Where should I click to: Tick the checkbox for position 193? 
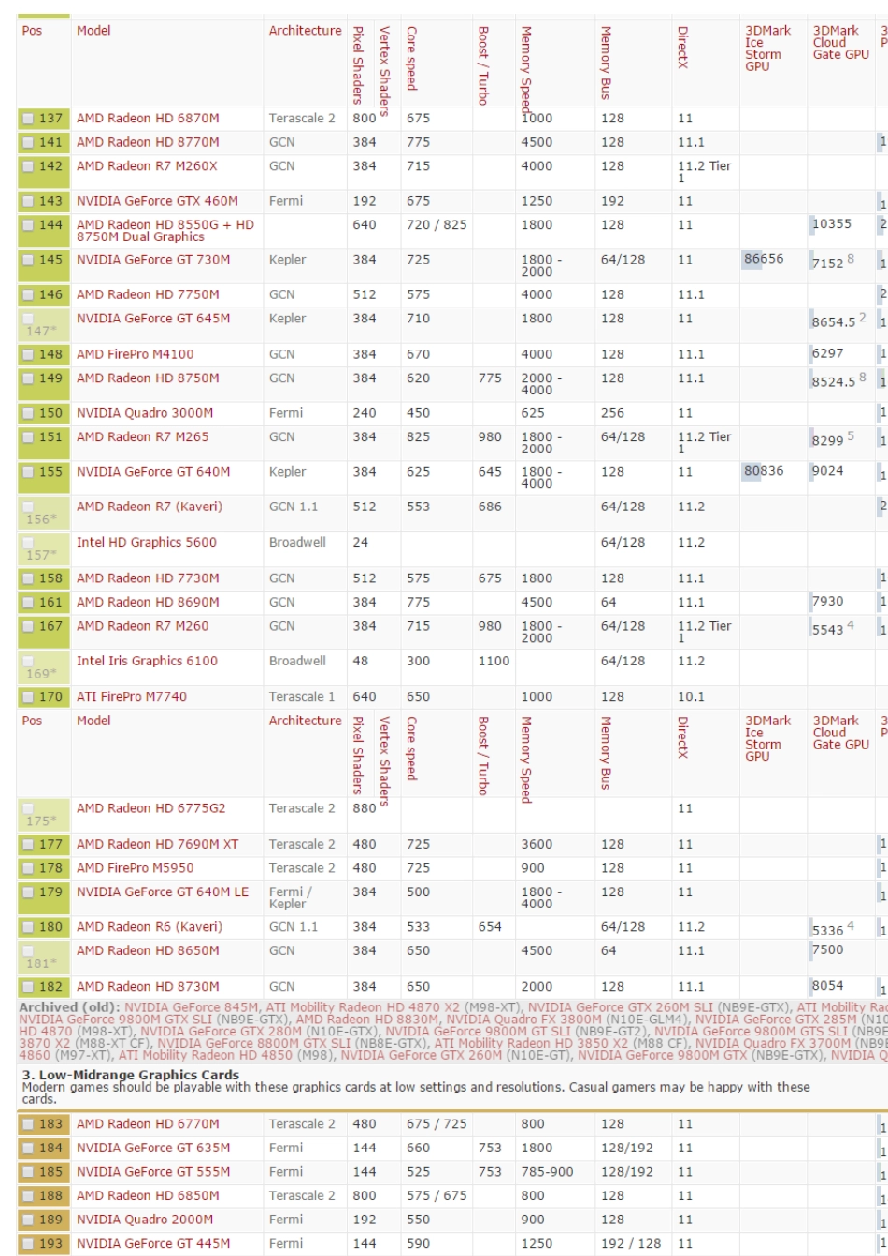pyautogui.click(x=28, y=1244)
